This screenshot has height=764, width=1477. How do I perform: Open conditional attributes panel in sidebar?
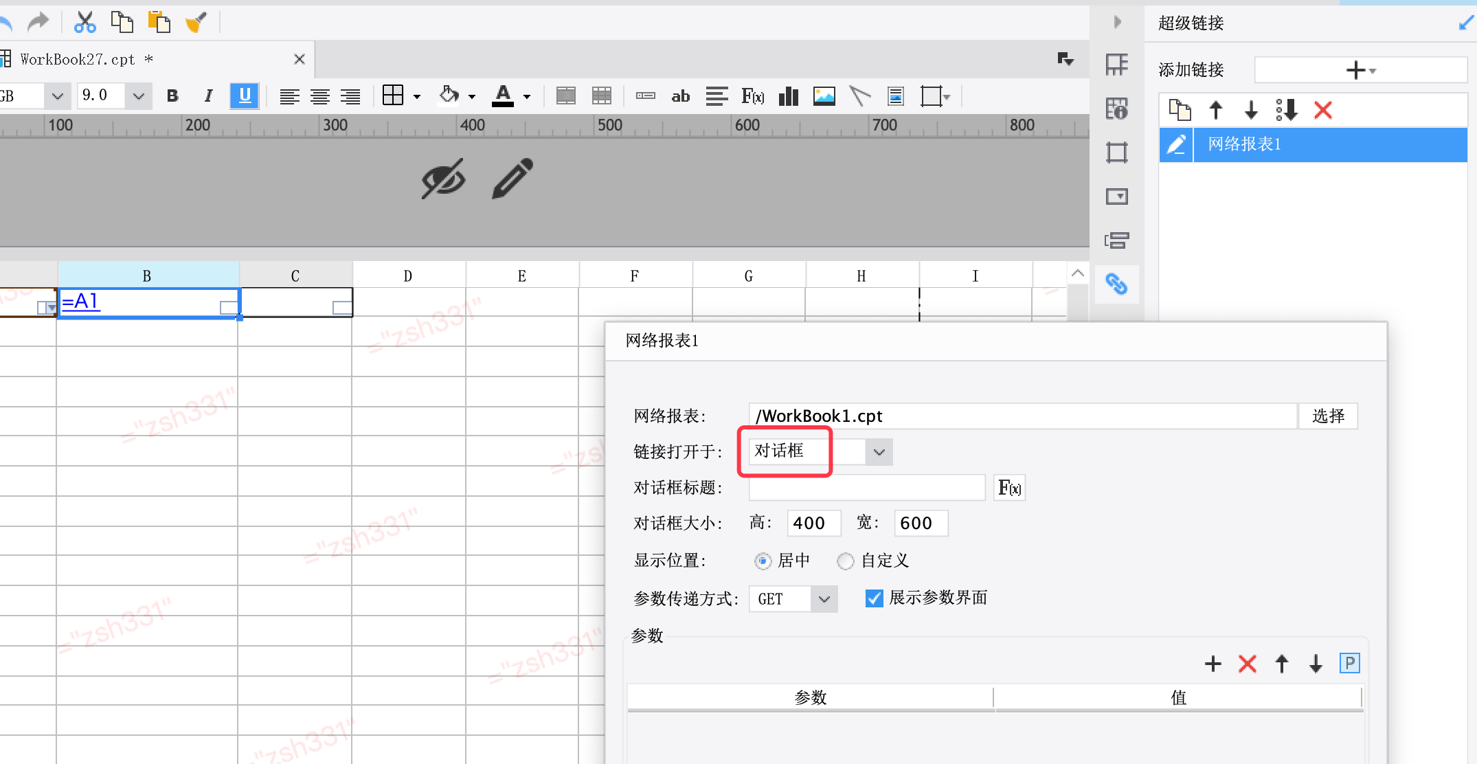(1117, 240)
